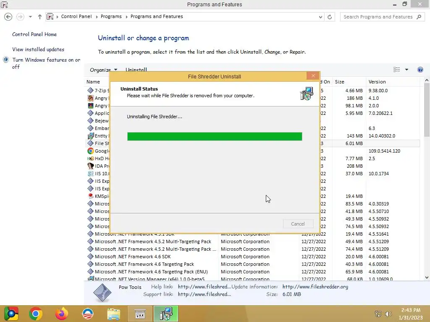430x322 pixels.
Task: Click the Forward navigation arrow
Action: (x=20, y=17)
